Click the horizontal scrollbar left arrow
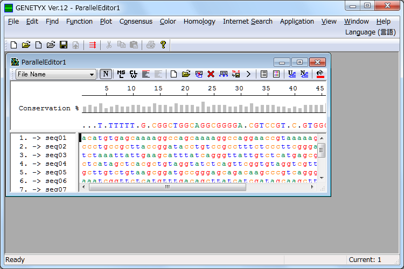The height and width of the screenshot is (269, 404). [83, 187]
